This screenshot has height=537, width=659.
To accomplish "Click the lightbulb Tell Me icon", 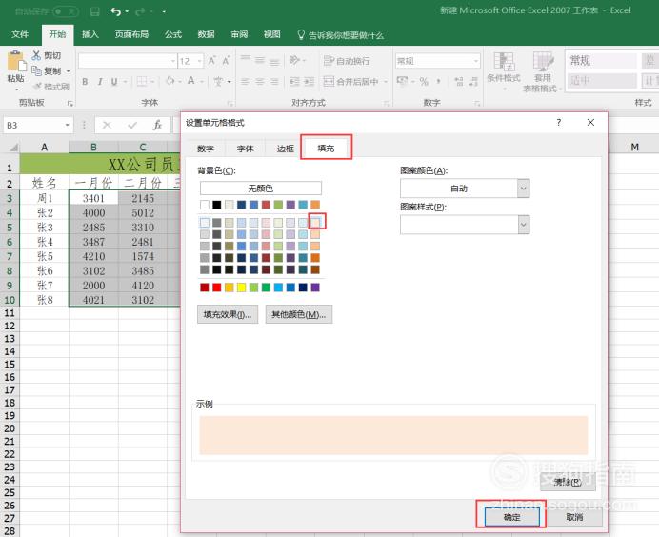I will [x=301, y=35].
